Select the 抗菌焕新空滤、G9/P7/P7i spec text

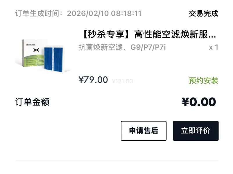click(x=122, y=47)
